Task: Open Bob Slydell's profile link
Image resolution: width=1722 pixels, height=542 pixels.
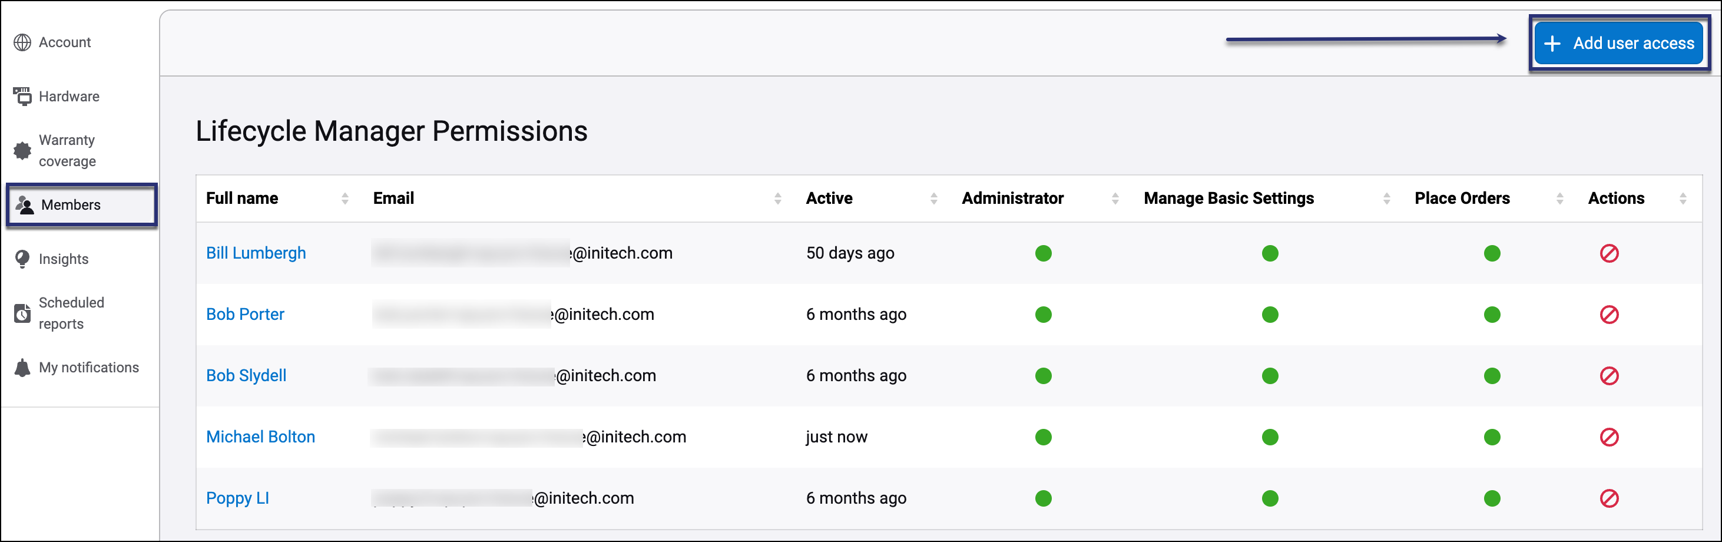Action: coord(246,376)
